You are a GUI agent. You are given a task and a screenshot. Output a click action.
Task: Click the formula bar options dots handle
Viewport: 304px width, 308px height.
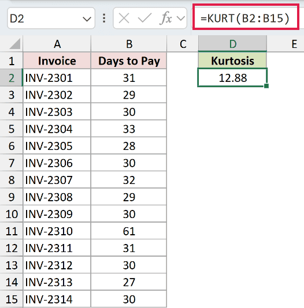[104, 18]
